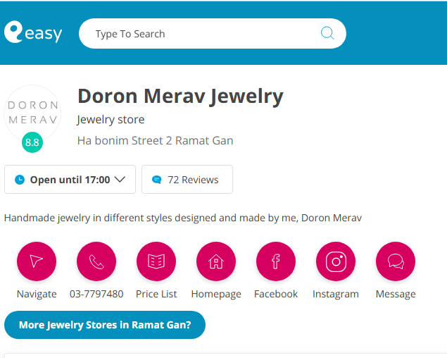Click the Doron Merav Jewelry title
Screen dimensions: 447x358
(180, 96)
